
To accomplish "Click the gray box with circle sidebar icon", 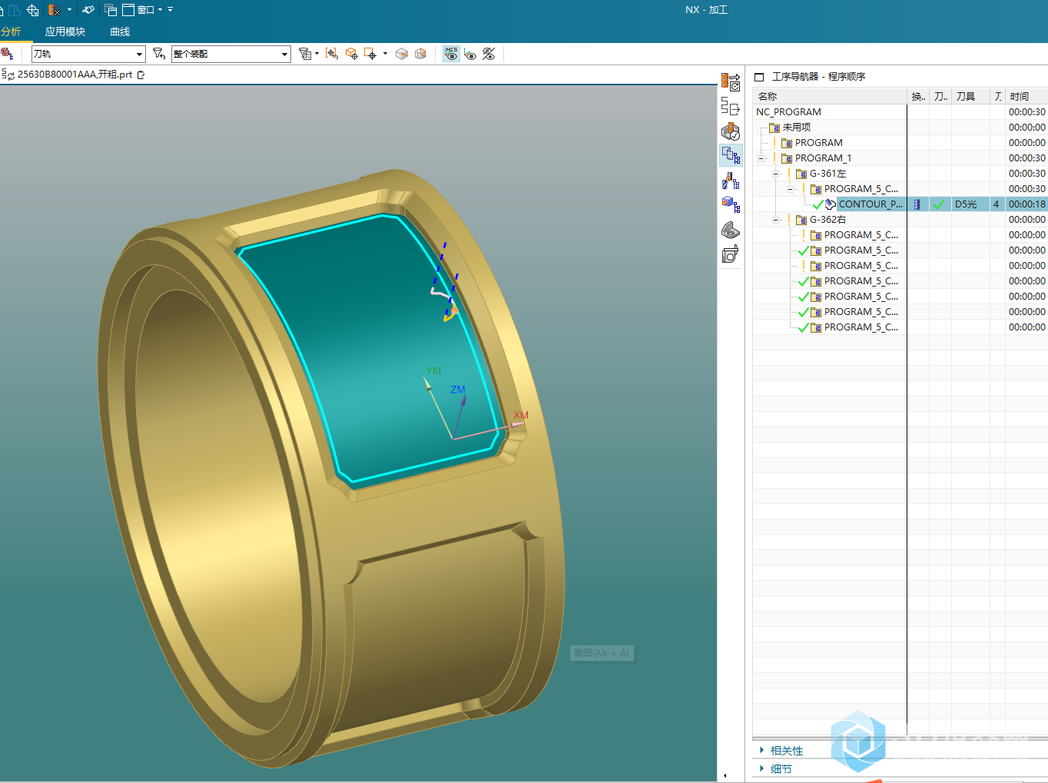I will coord(730,254).
